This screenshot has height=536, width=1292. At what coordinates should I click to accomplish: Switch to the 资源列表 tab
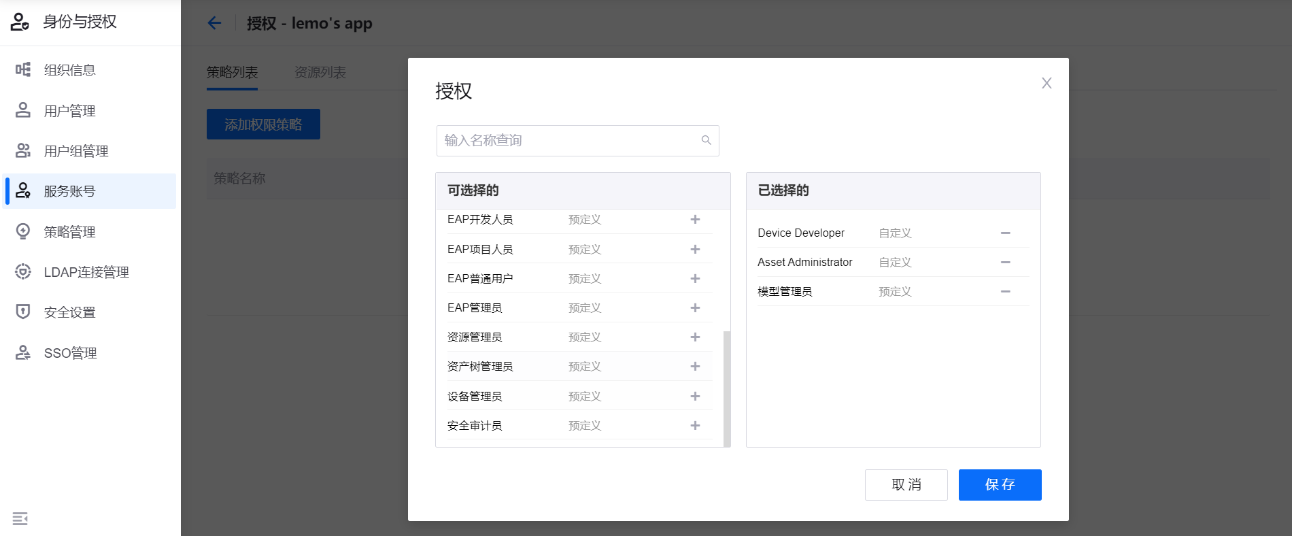[320, 72]
